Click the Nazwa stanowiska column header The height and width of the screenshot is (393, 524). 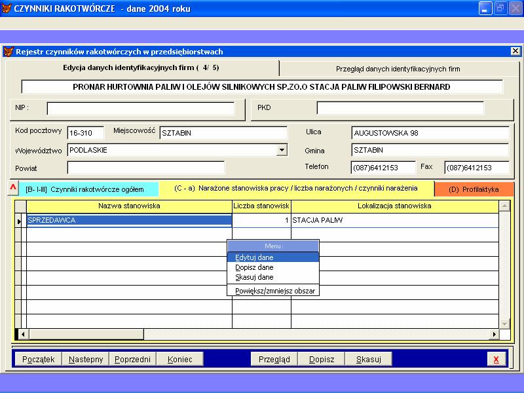click(129, 206)
